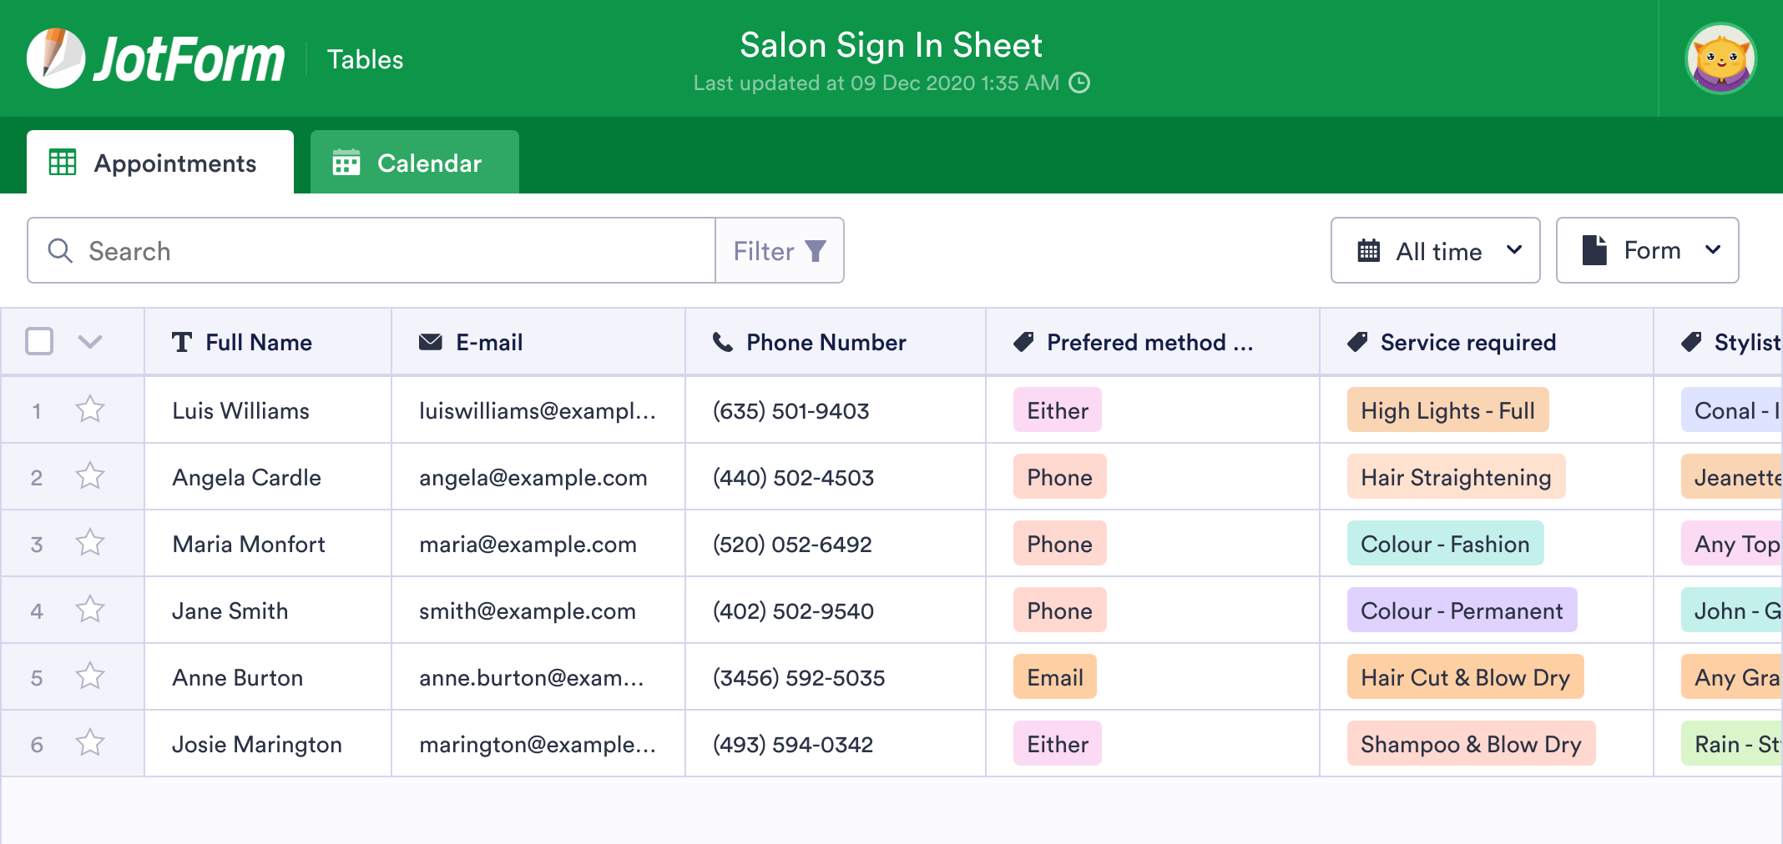Click the last-updated clock icon
1783x844 pixels.
1079,83
